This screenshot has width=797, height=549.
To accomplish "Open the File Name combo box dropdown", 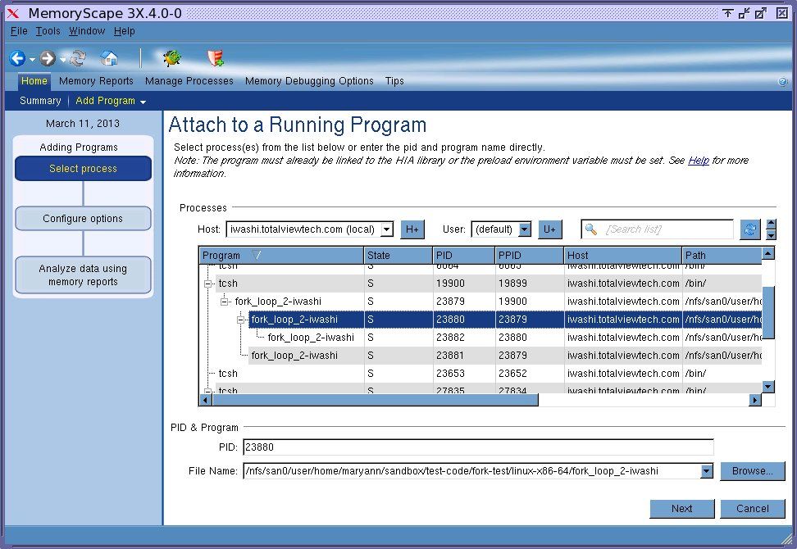I will coord(706,471).
